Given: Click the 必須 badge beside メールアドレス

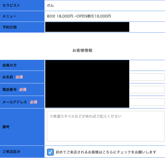Looking at the screenshot, I should point(34,102).
